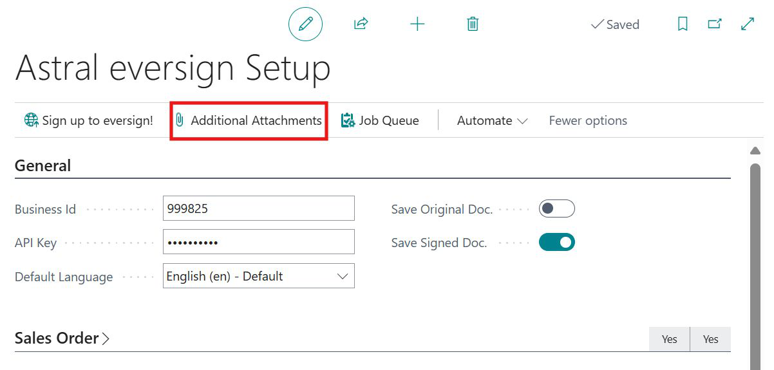Expand the Sales Order section
Screen dimensions: 774x370
[62, 338]
